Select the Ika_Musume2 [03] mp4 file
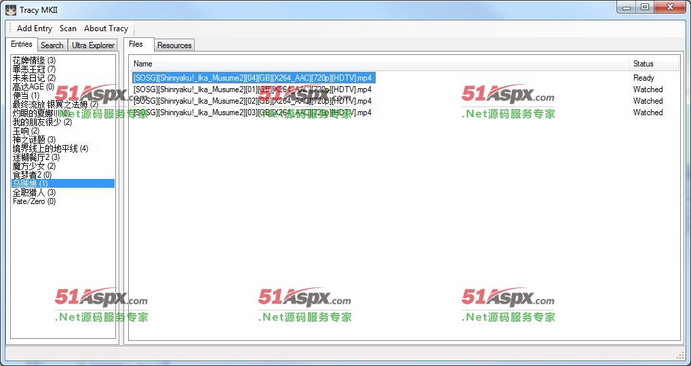The image size is (691, 366). (x=252, y=113)
